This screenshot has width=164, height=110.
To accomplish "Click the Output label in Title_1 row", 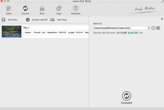I will pyautogui.click(x=28, y=32).
